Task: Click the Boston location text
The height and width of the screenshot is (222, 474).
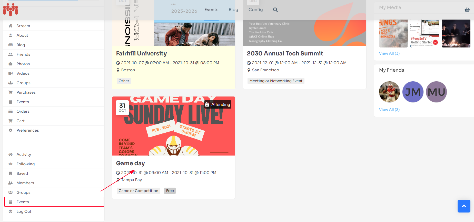Action: tap(128, 70)
